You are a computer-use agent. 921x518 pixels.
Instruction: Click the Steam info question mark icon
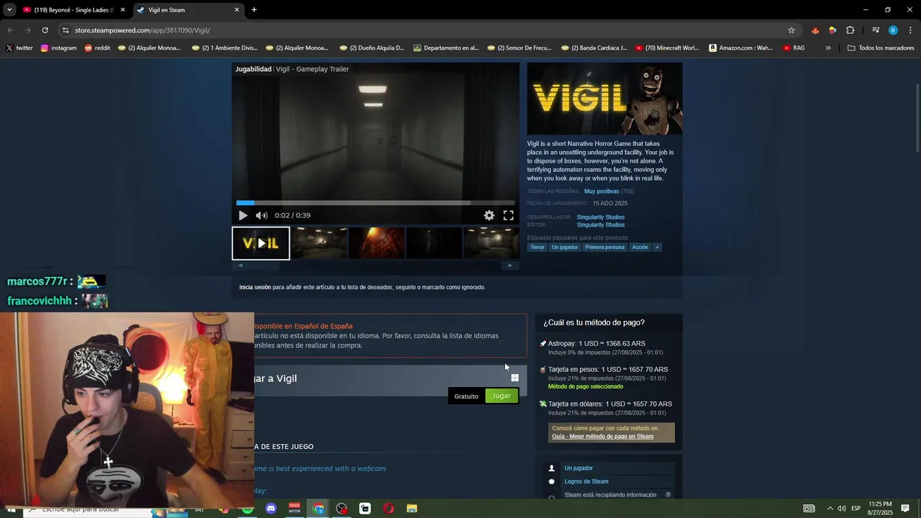click(x=668, y=495)
